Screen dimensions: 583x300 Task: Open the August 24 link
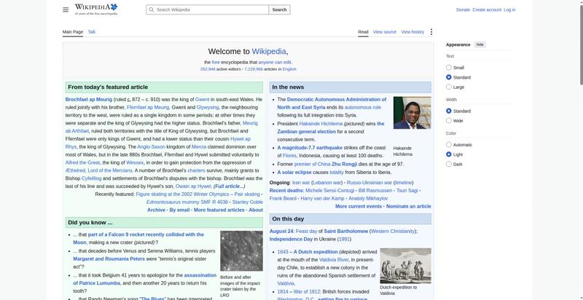pyautogui.click(x=281, y=232)
